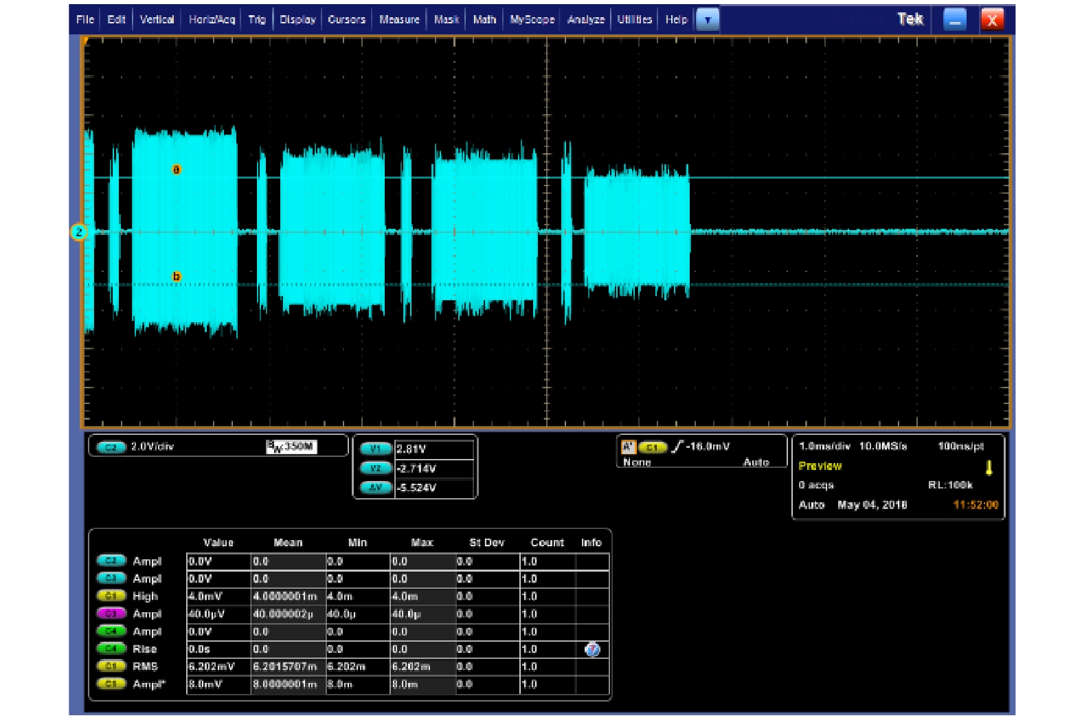Open the Cursors menu
The width and height of the screenshot is (1082, 718).
[346, 20]
